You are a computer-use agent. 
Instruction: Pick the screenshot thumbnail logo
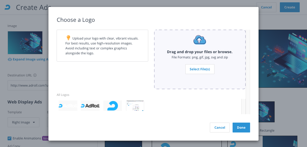tap(135, 106)
